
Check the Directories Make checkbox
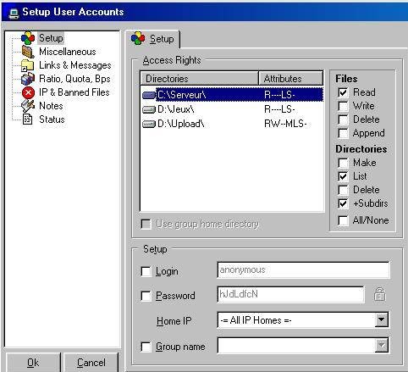pos(343,163)
